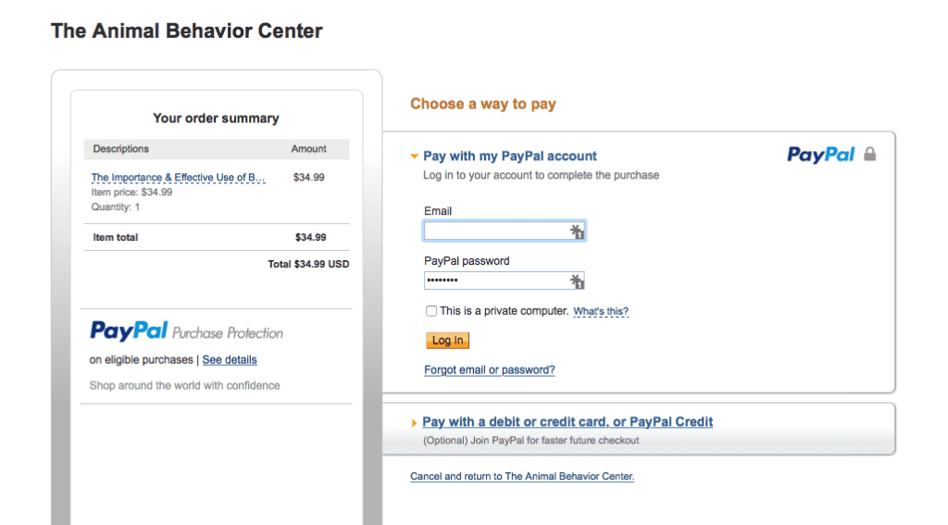Focus the PayPal password field

(x=496, y=281)
